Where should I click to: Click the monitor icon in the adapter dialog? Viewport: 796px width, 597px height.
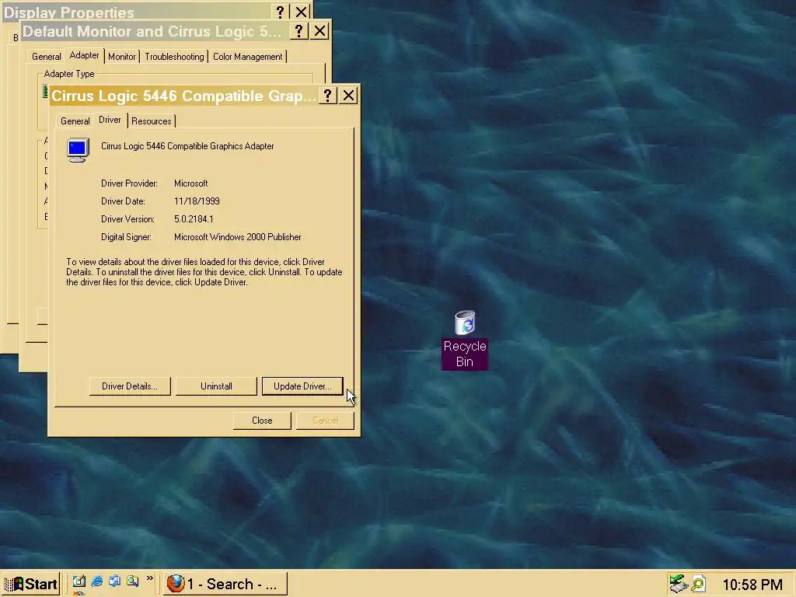pos(79,150)
